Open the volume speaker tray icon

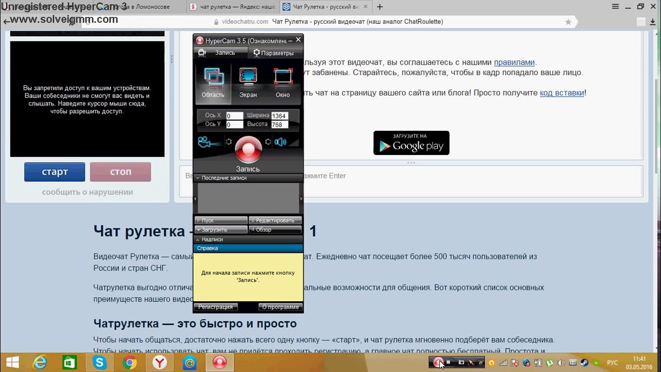(561, 363)
